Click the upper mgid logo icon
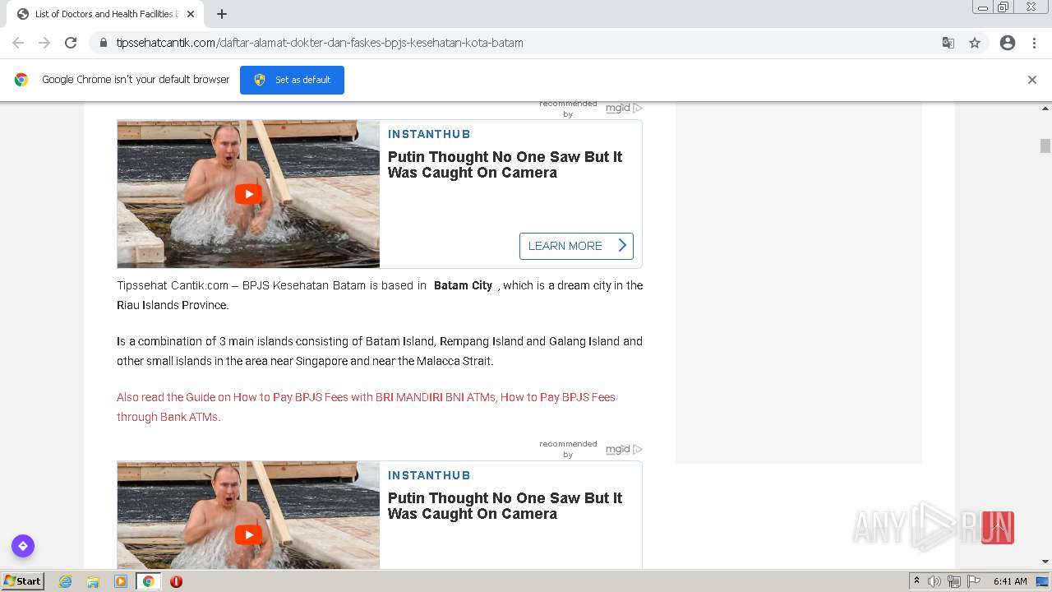The width and height of the screenshot is (1052, 592). tap(624, 108)
